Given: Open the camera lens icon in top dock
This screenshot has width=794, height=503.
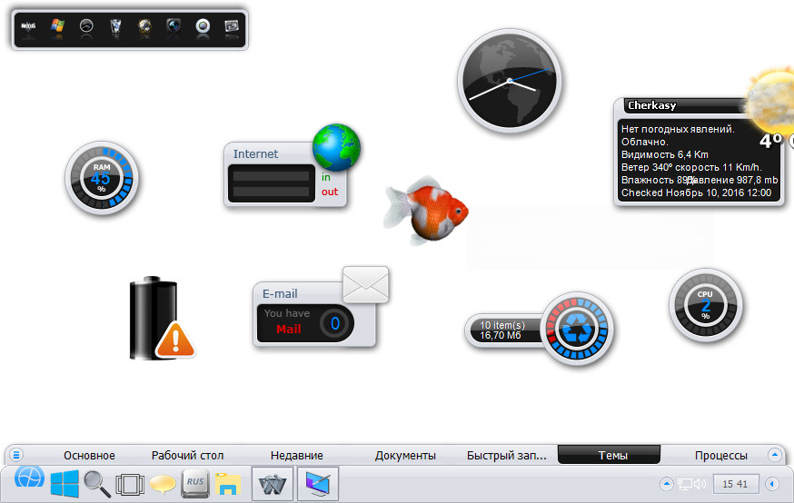Looking at the screenshot, I should [174, 27].
